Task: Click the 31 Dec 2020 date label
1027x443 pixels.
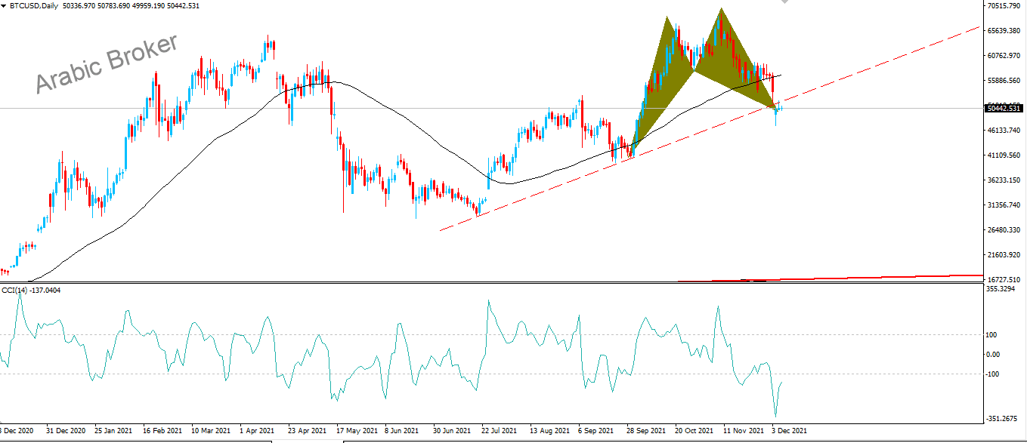Action: tap(66, 430)
